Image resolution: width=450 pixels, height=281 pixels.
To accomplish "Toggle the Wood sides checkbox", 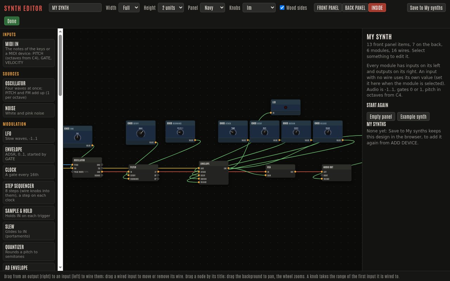I will pyautogui.click(x=282, y=7).
